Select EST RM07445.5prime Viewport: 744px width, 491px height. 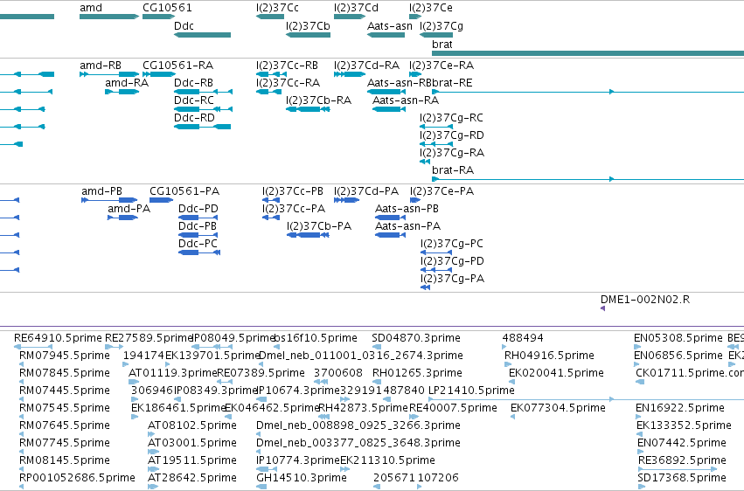click(x=21, y=399)
